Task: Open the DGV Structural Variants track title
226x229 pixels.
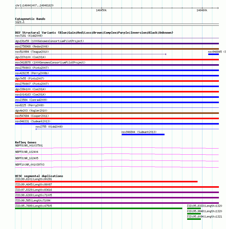Action: click(x=94, y=33)
